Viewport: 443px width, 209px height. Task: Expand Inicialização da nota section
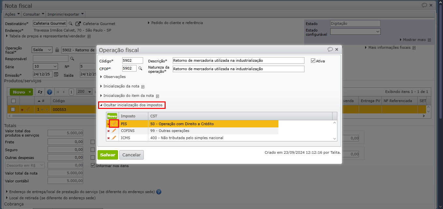tap(120, 86)
